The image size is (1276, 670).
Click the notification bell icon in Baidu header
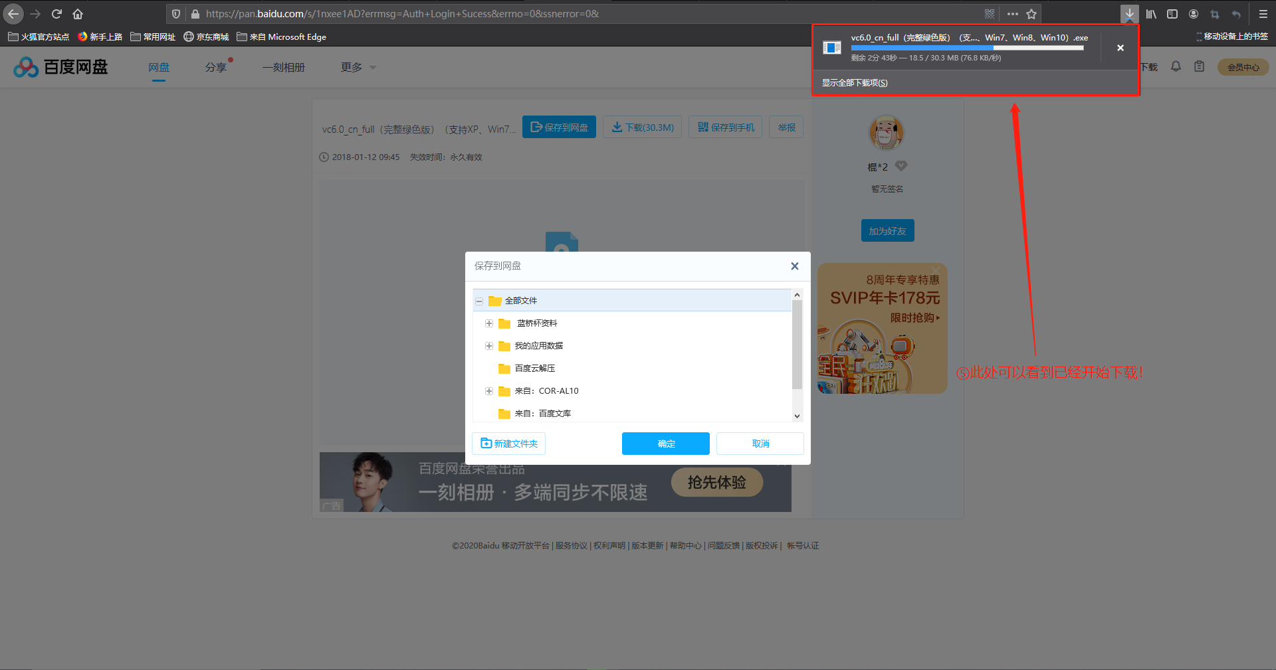[x=1175, y=66]
